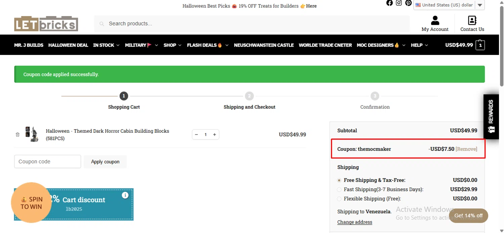Viewport: 504px width, 233px height.
Task: Click Spin to Win bubble
Action: click(31, 203)
